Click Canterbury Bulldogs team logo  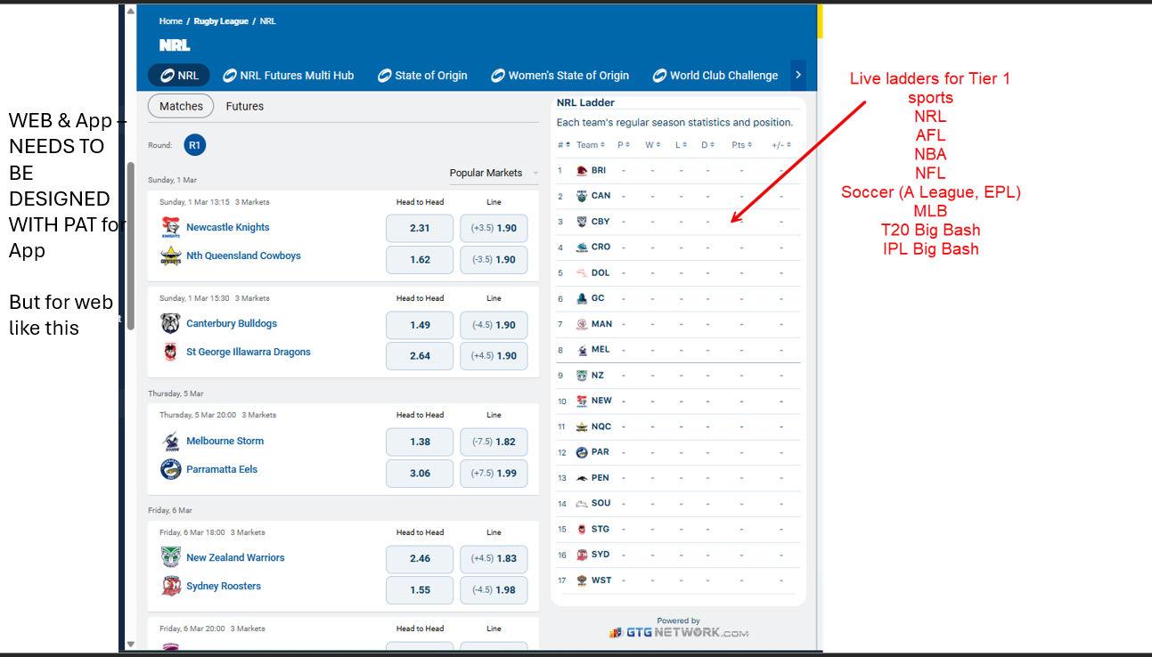pyautogui.click(x=170, y=324)
